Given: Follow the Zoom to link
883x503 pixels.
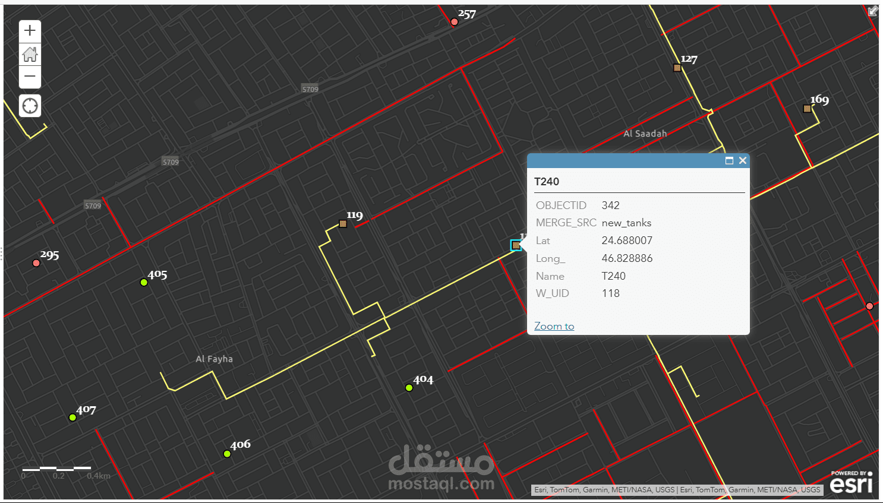Looking at the screenshot, I should click(554, 326).
